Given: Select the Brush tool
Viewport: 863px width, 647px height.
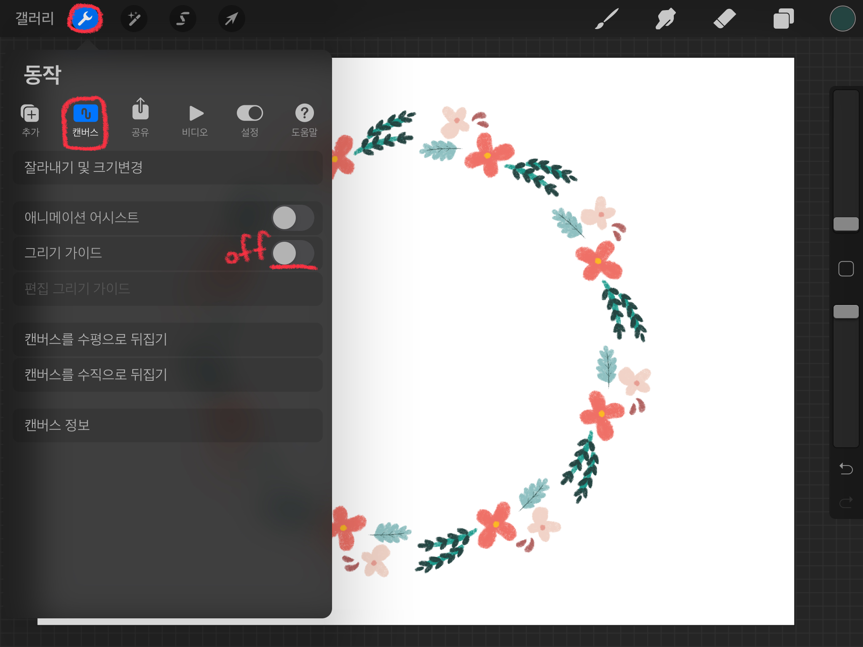Looking at the screenshot, I should click(x=607, y=19).
